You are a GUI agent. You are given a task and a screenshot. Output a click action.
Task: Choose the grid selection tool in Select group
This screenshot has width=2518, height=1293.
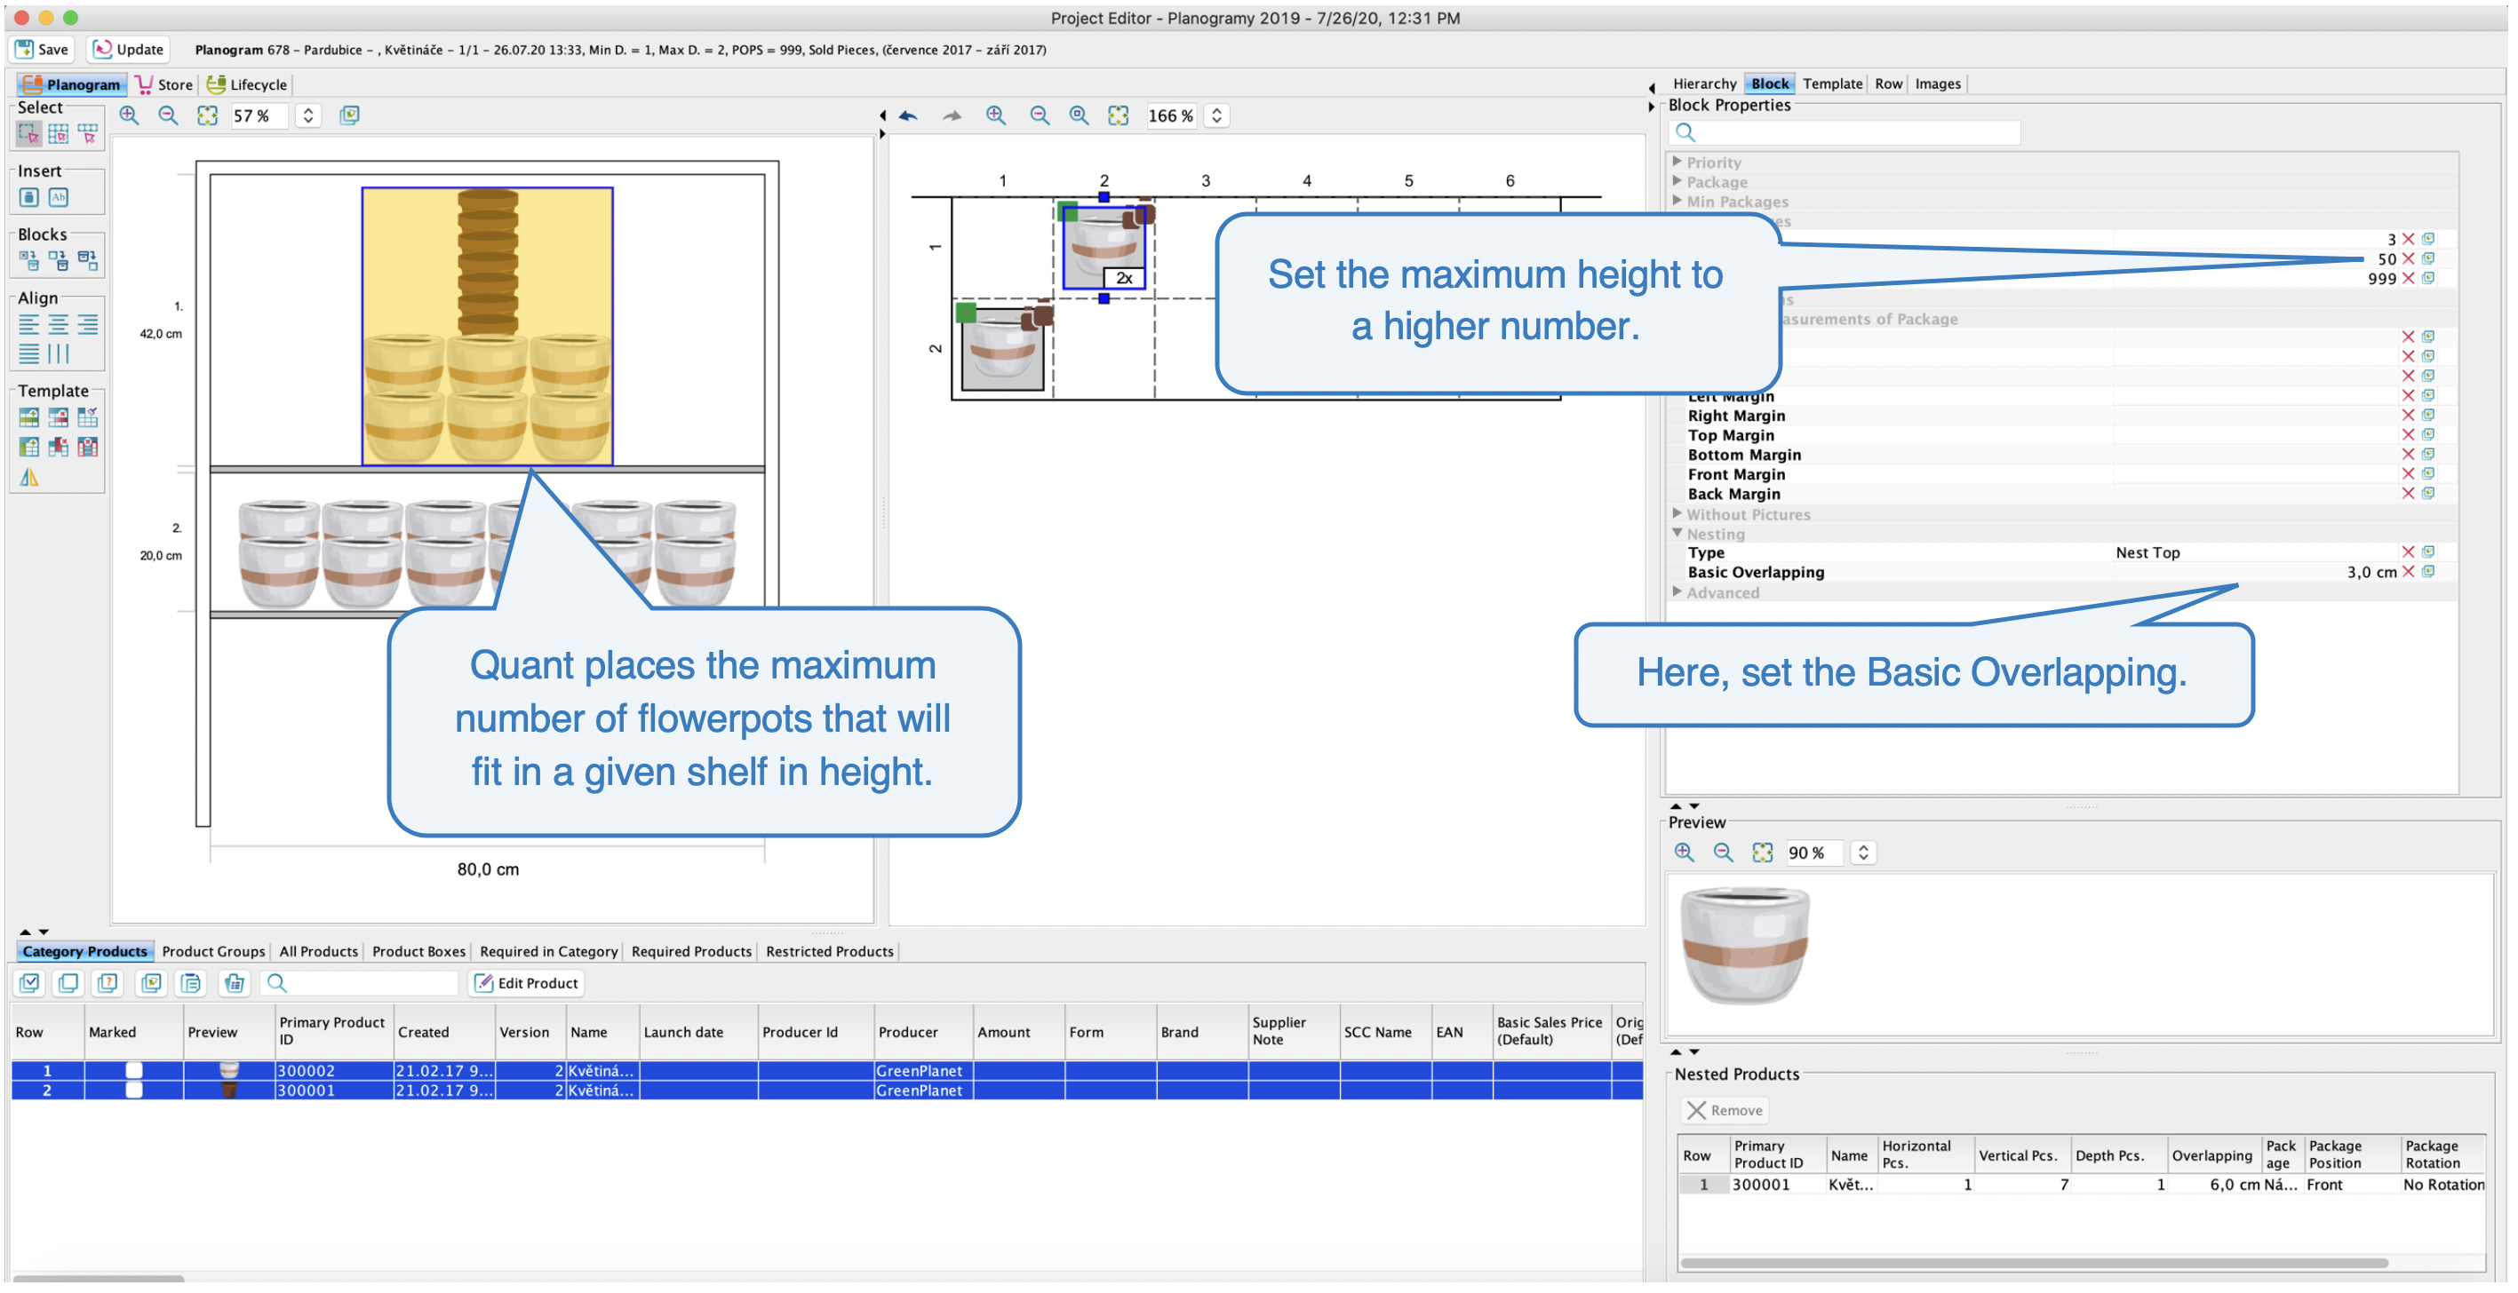point(59,134)
